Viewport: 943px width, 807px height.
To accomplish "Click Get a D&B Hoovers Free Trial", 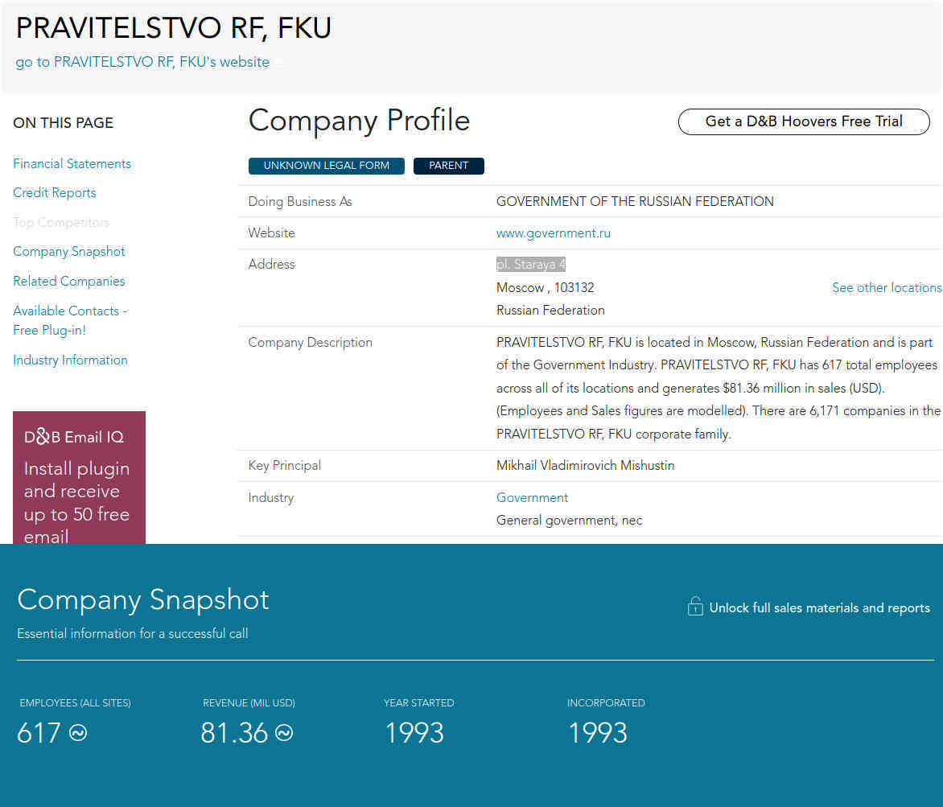I will (x=804, y=121).
